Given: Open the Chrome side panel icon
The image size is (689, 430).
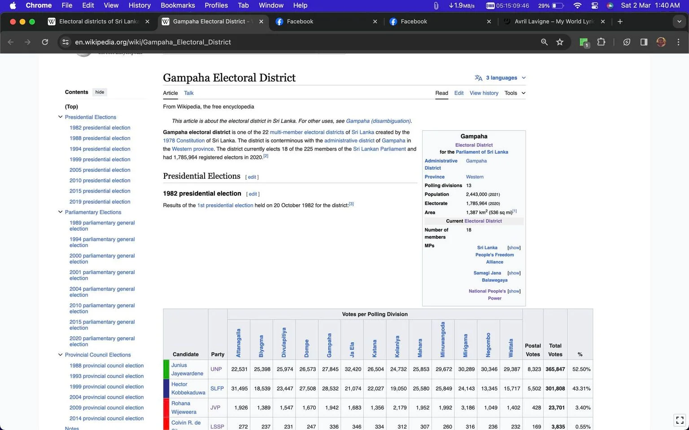Looking at the screenshot, I should tap(644, 42).
